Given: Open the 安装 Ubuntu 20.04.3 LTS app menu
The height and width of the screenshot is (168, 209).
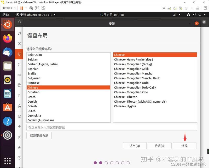Looking at the screenshot, I should [x=36, y=15].
